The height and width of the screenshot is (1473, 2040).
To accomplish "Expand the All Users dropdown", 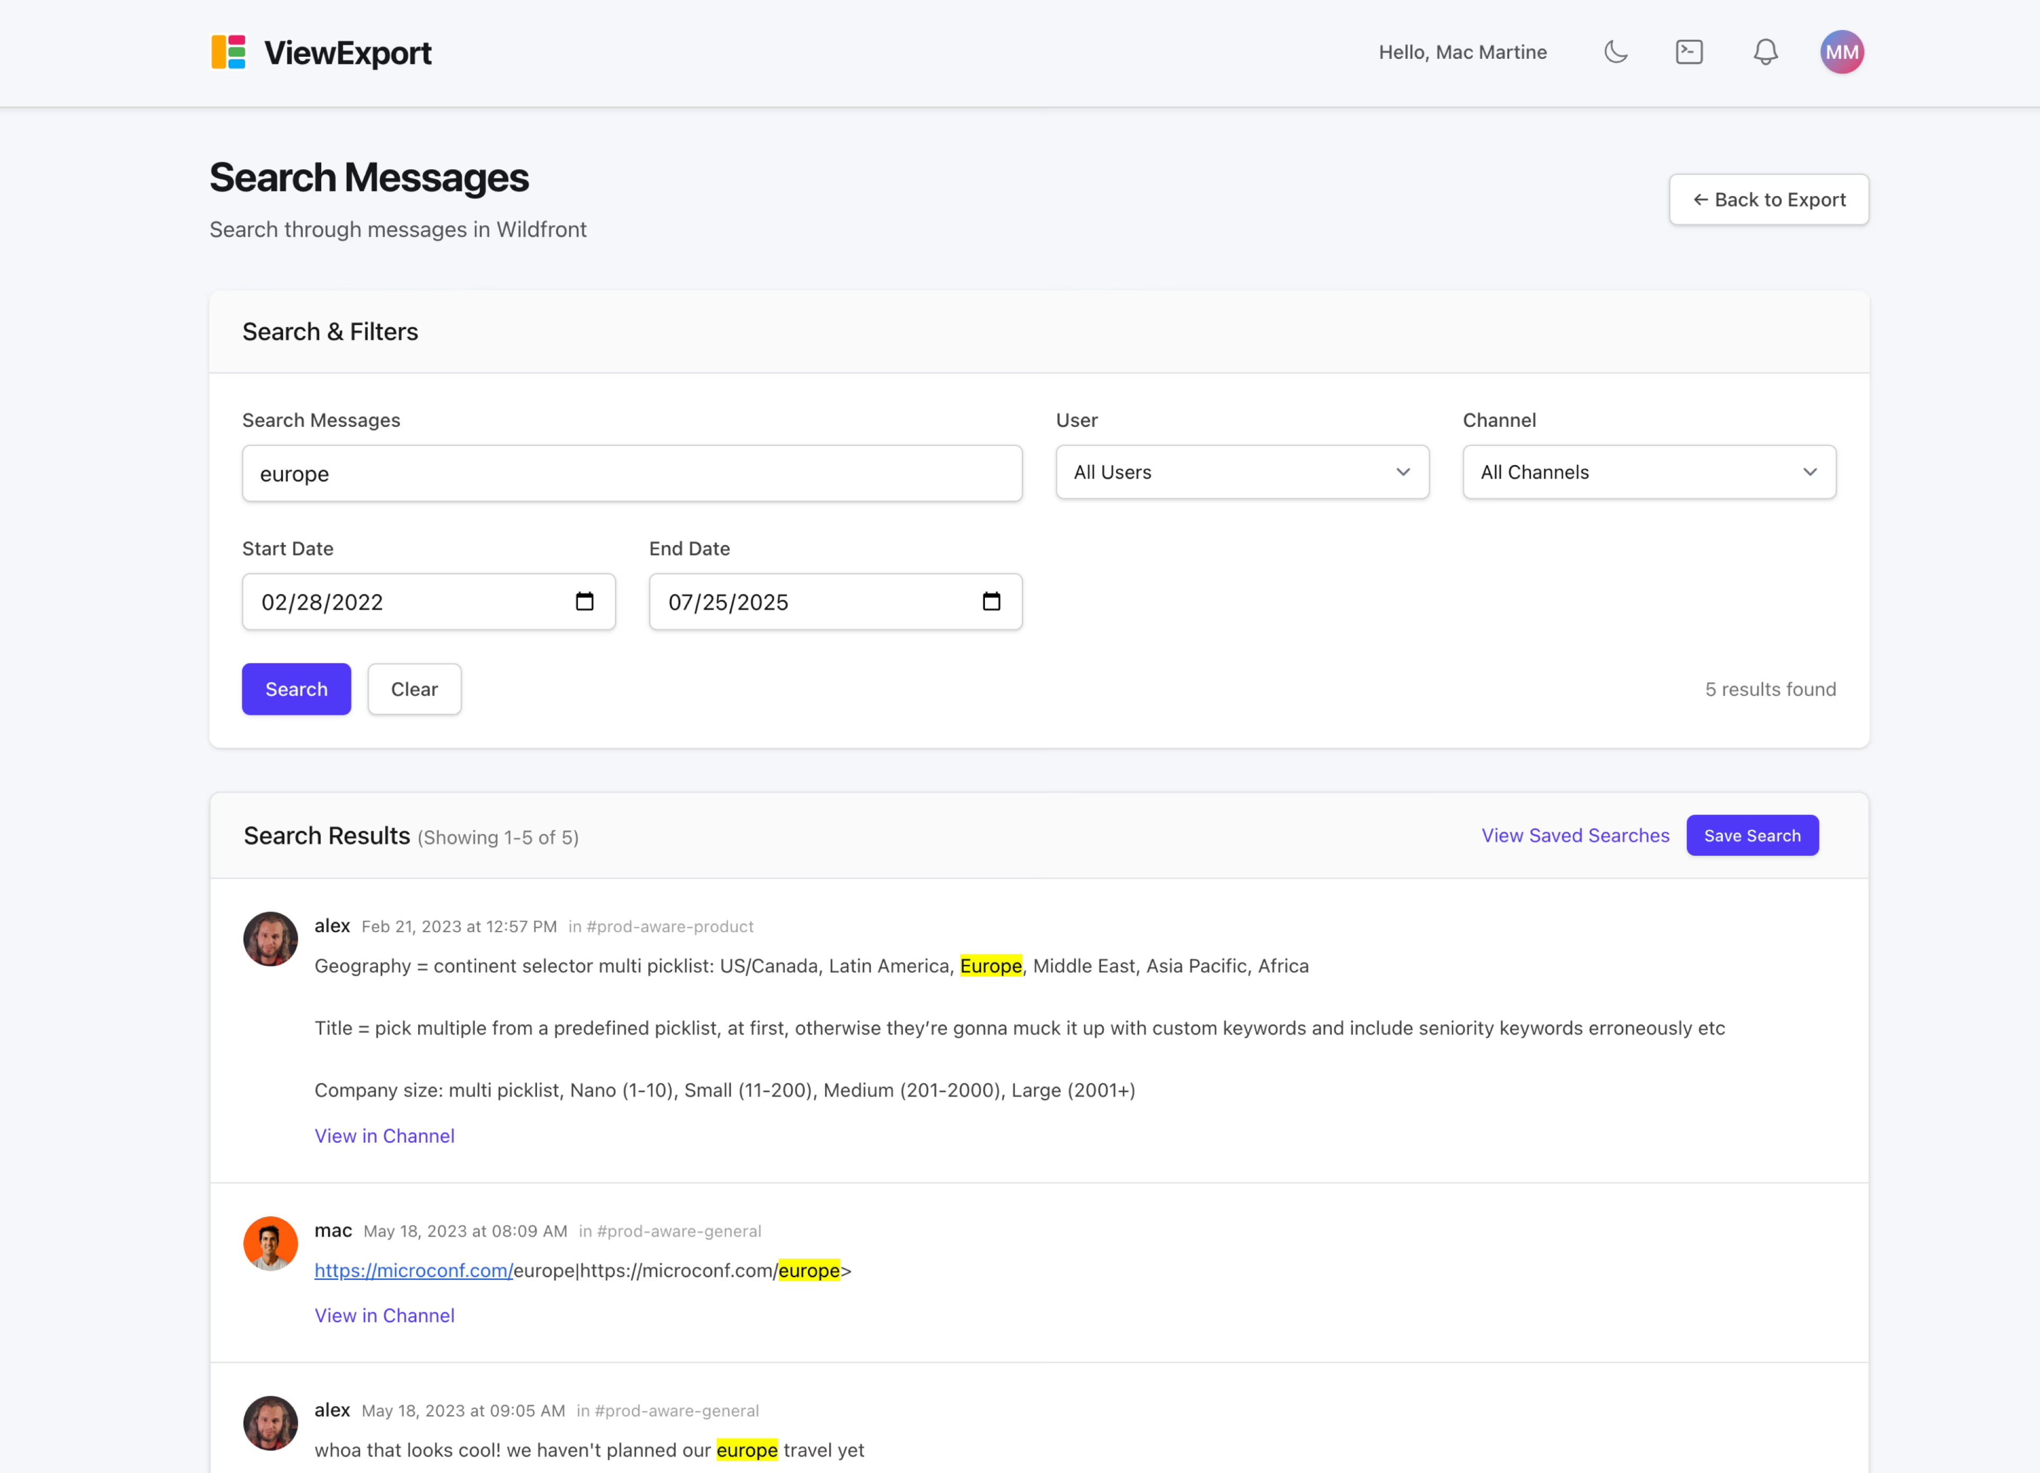I will (1241, 472).
